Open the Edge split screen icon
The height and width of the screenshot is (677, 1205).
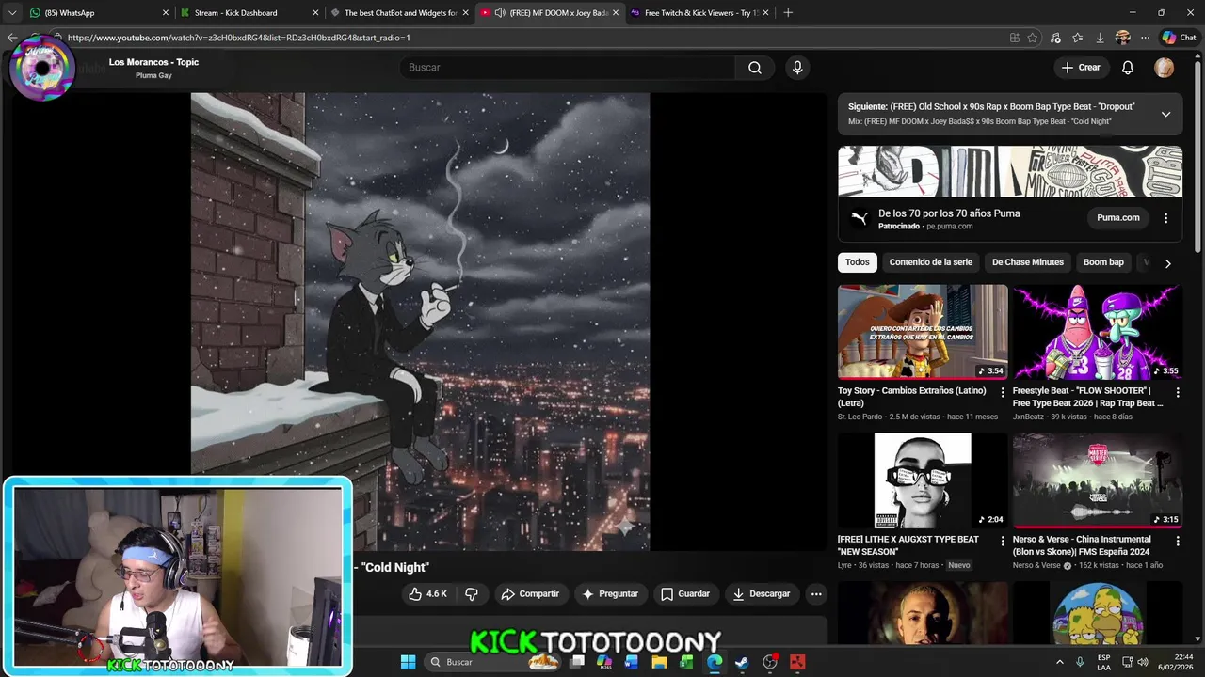pos(1014,38)
